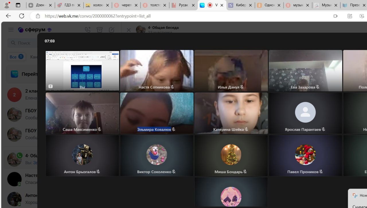Start a new call from the phone-plus icon
The image size is (367, 208).
pyautogui.click(x=88, y=30)
